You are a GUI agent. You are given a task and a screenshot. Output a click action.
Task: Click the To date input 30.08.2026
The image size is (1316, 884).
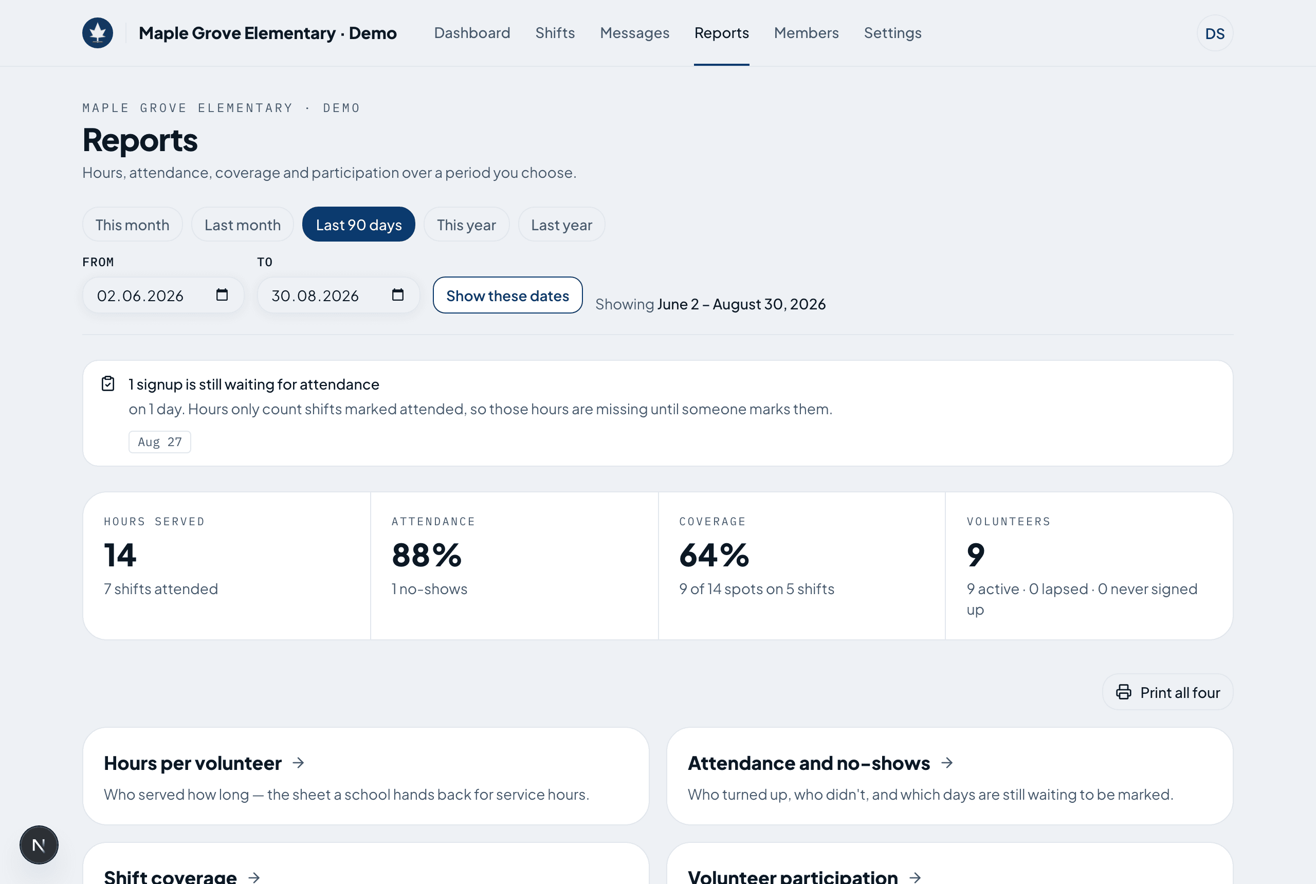339,295
